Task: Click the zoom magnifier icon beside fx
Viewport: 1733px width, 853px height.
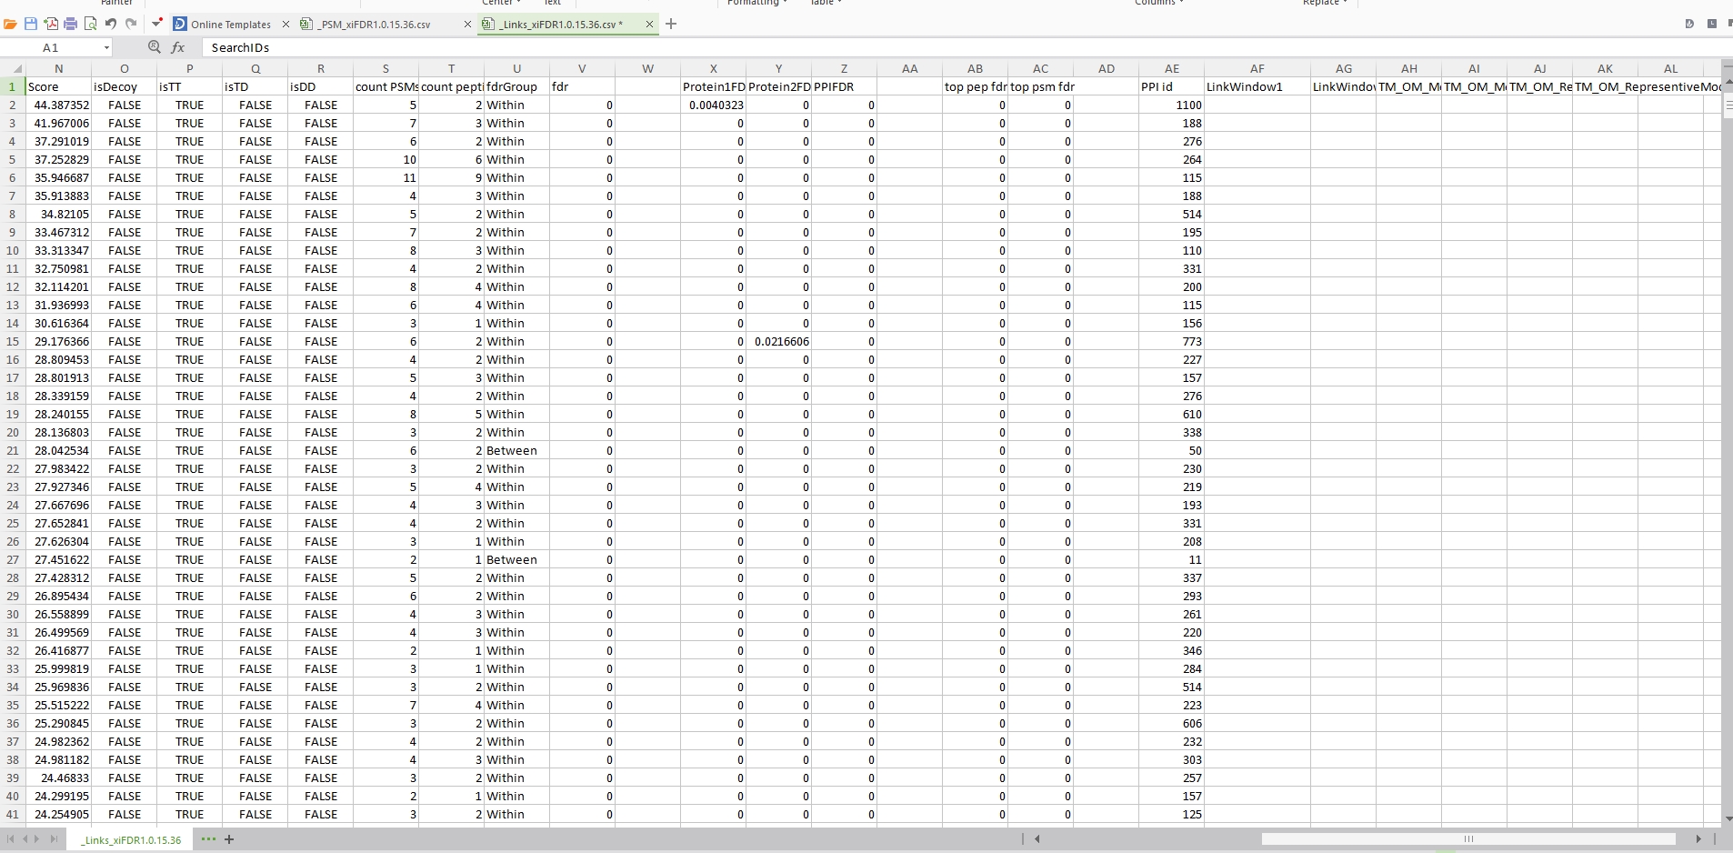Action: pyautogui.click(x=155, y=47)
